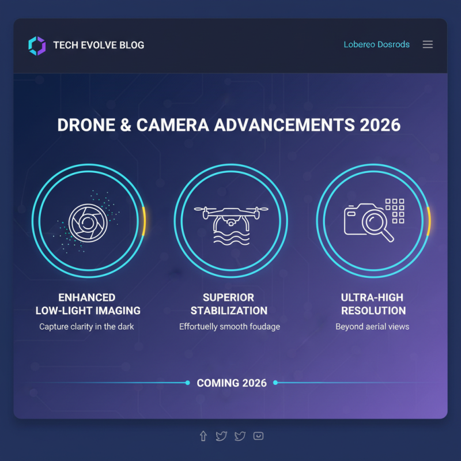Select the ULTRA-HIGH RESOLUTION heading
This screenshot has height=461, width=461.
click(x=373, y=304)
